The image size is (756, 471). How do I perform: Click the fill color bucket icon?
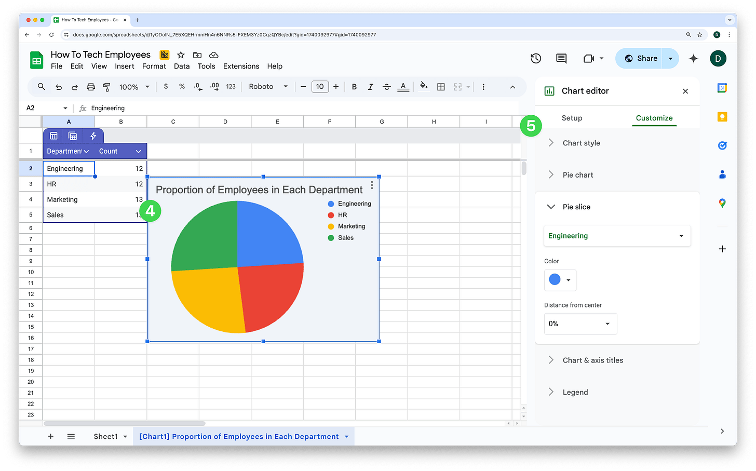[424, 86]
